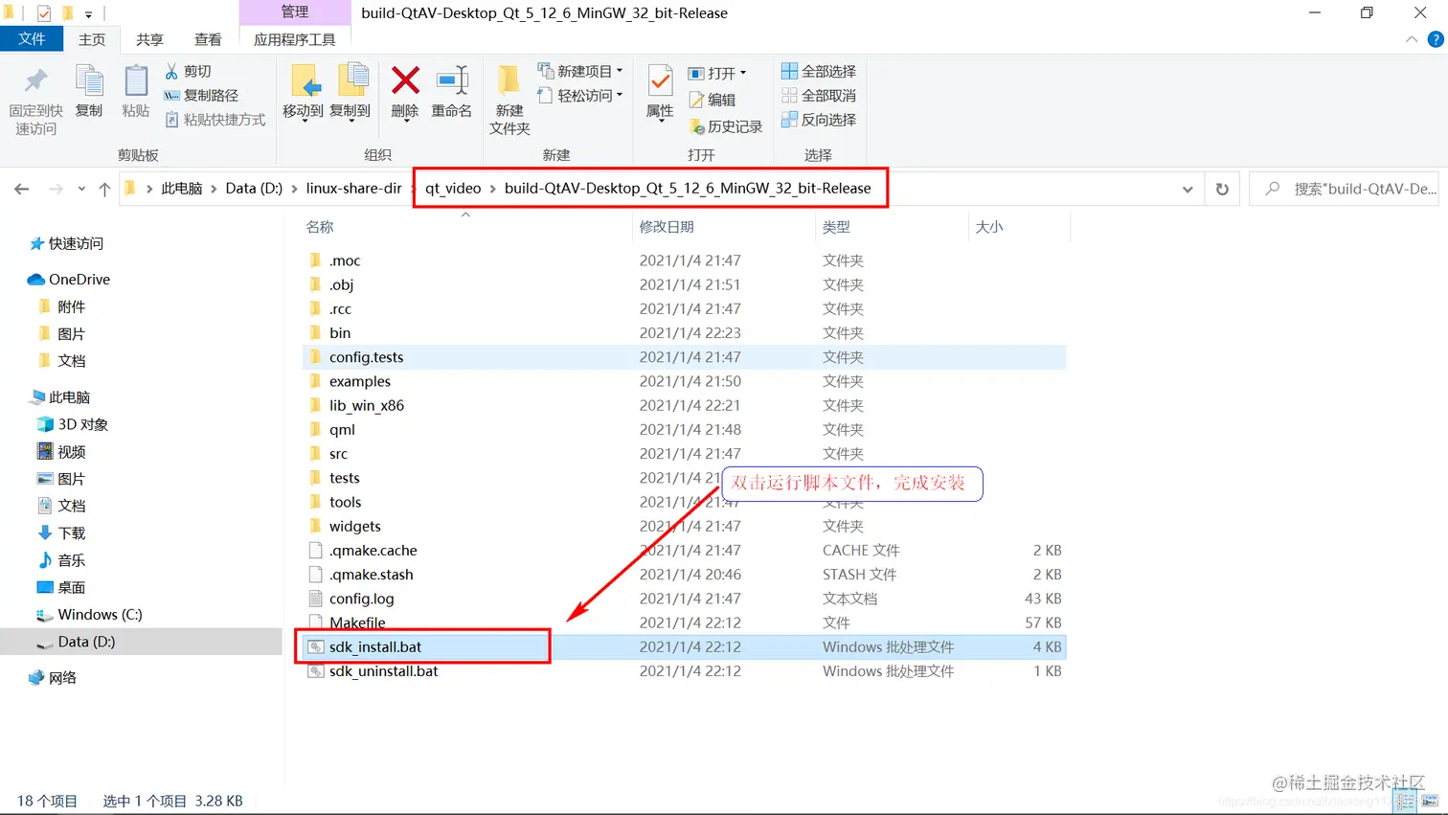
Task: Open the Open (打开) dropdown in ribbon
Action: point(717,73)
